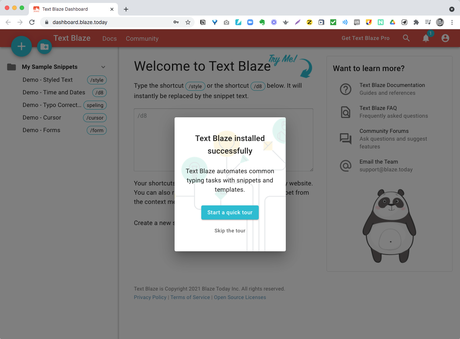Open the account profile icon in header
460x339 pixels.
(x=445, y=38)
